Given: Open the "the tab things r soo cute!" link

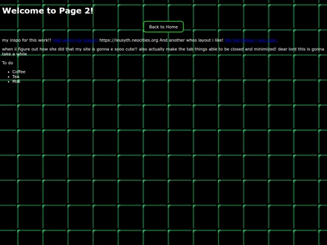Looking at the screenshot, I should pos(251,40).
